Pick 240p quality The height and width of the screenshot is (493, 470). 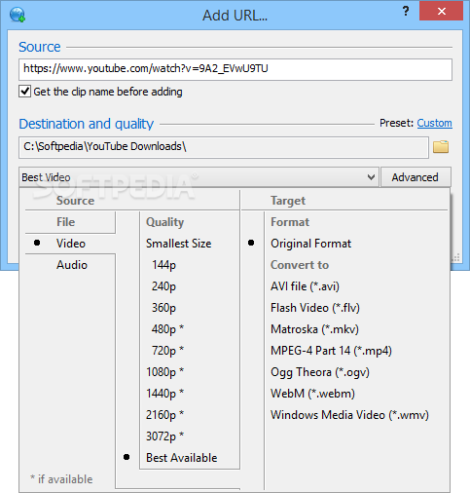(x=163, y=286)
